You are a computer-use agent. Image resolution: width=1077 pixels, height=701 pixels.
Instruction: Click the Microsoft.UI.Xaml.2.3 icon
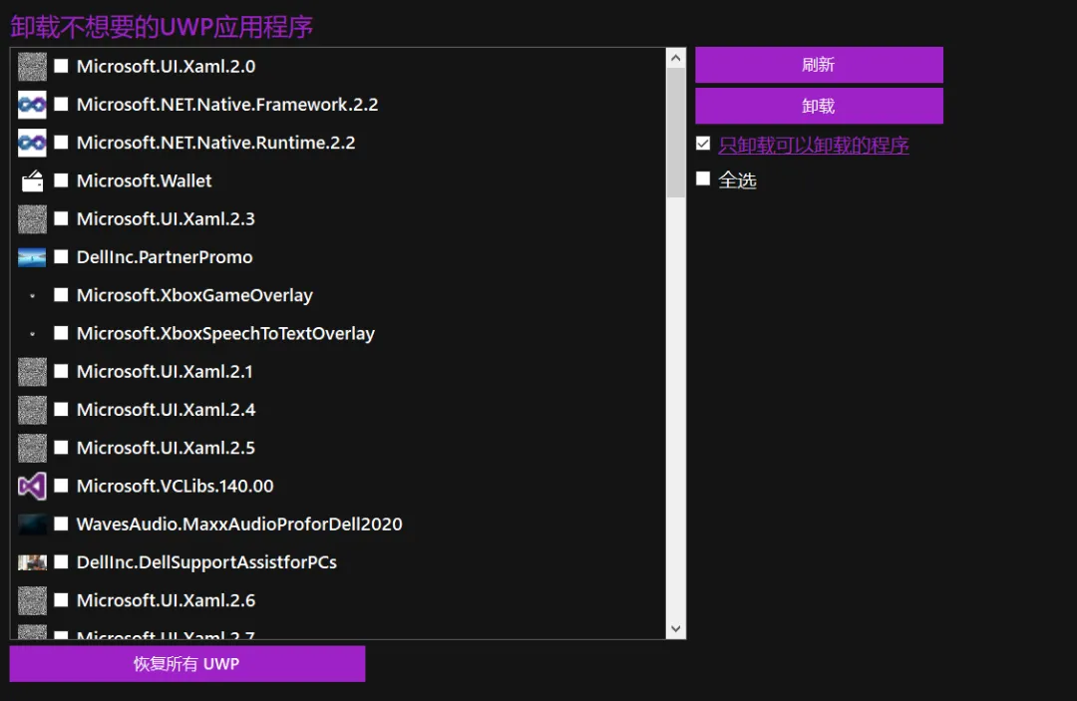coord(32,219)
